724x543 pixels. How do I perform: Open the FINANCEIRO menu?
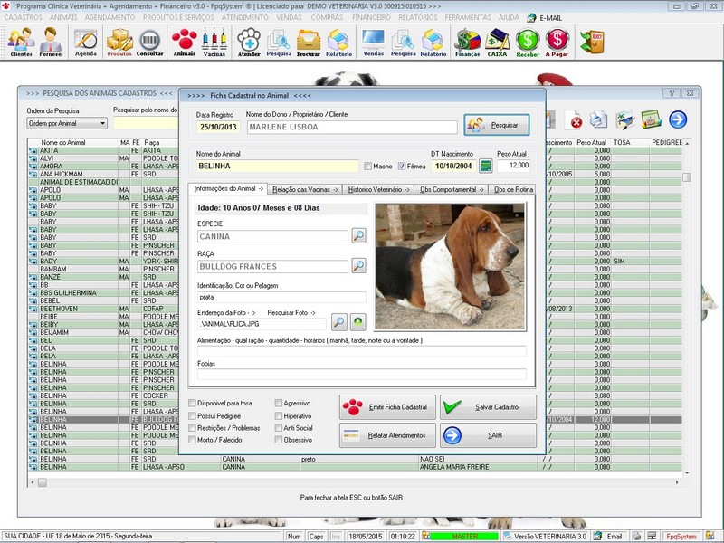(371, 17)
